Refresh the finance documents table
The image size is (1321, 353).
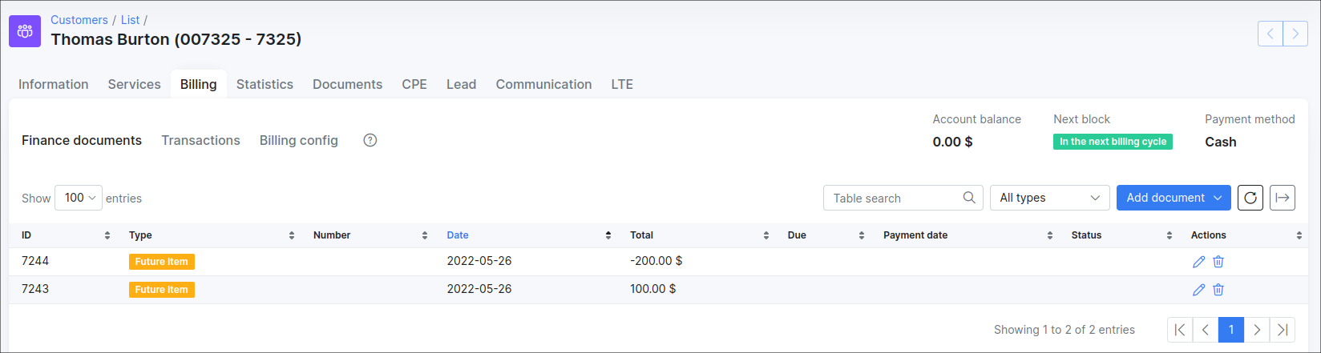tap(1250, 198)
